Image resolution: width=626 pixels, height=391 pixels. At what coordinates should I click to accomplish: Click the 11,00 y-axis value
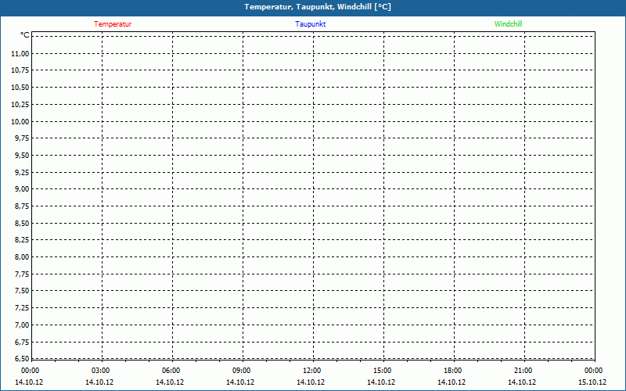coord(20,54)
